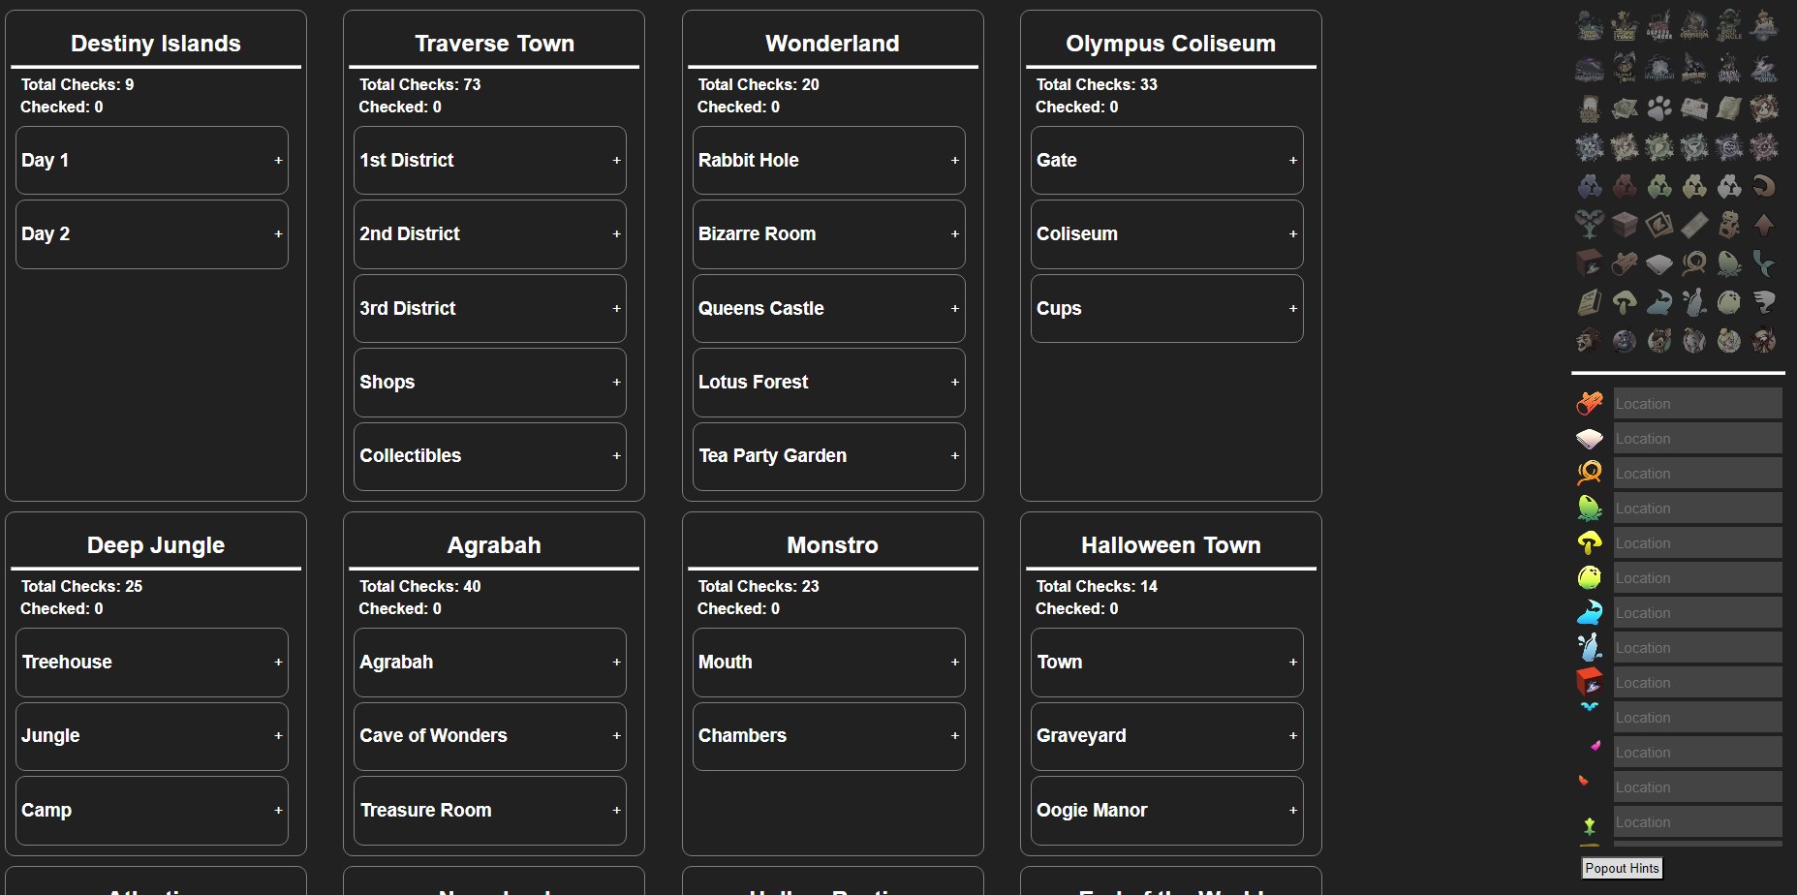Click Location field beside the cloth icon

pos(1697,438)
